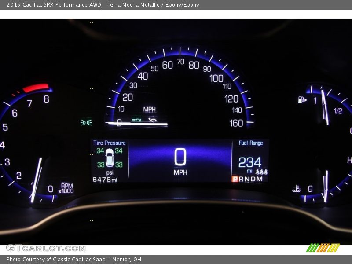This screenshot has height=264, width=352.
Task: Click the RNDM gear letters
Action: coord(251,179)
